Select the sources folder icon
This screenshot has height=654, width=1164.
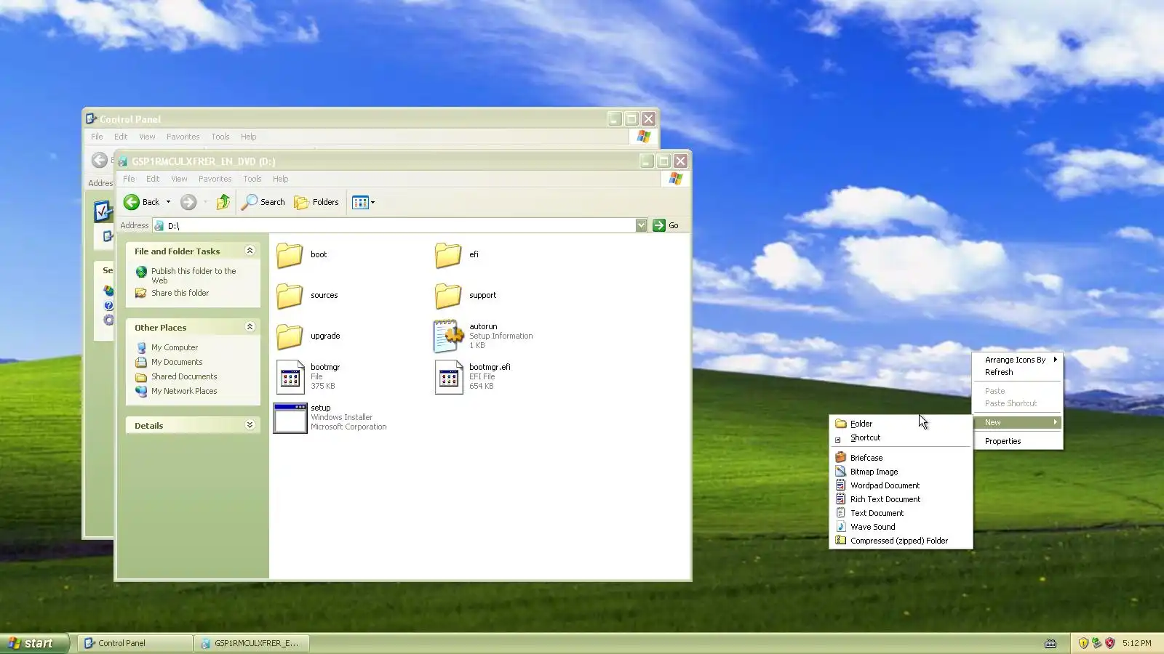290,296
